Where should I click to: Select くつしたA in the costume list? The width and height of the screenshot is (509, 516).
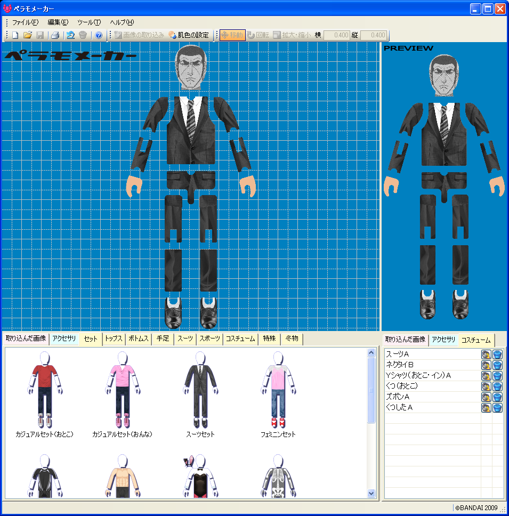(433, 407)
